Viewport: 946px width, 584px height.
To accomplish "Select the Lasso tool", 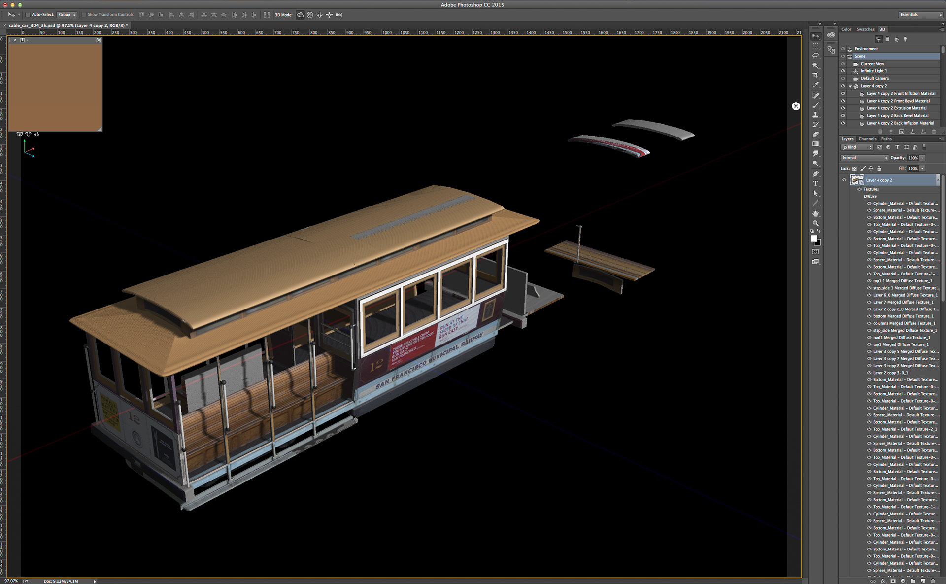I will click(x=816, y=56).
